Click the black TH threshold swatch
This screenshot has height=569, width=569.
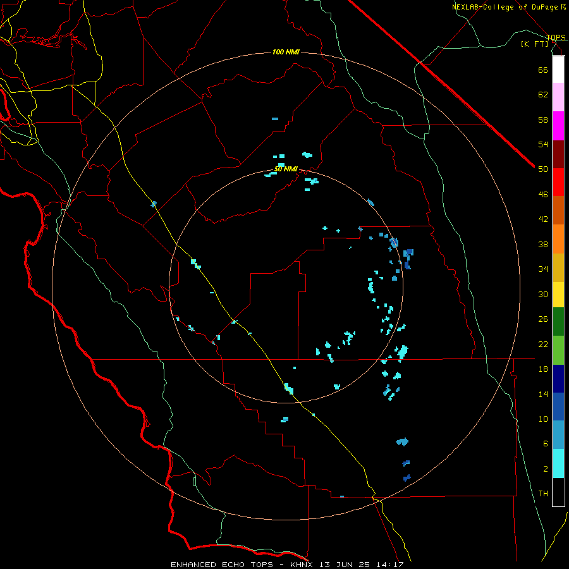pyautogui.click(x=558, y=492)
